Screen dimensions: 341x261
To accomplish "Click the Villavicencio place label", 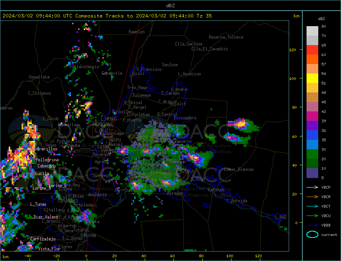I will pyautogui.click(x=84, y=67).
